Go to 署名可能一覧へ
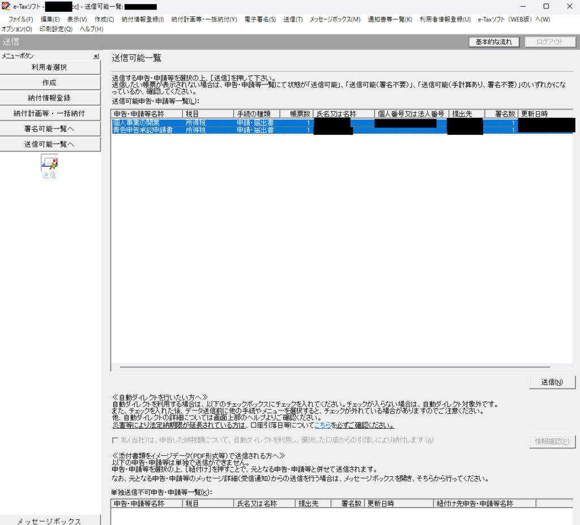The height and width of the screenshot is (525, 580). click(x=49, y=129)
